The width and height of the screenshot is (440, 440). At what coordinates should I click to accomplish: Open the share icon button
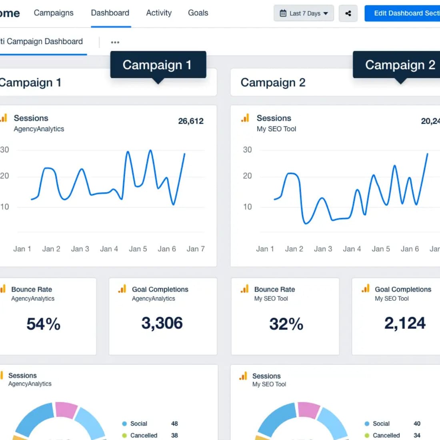pos(348,13)
